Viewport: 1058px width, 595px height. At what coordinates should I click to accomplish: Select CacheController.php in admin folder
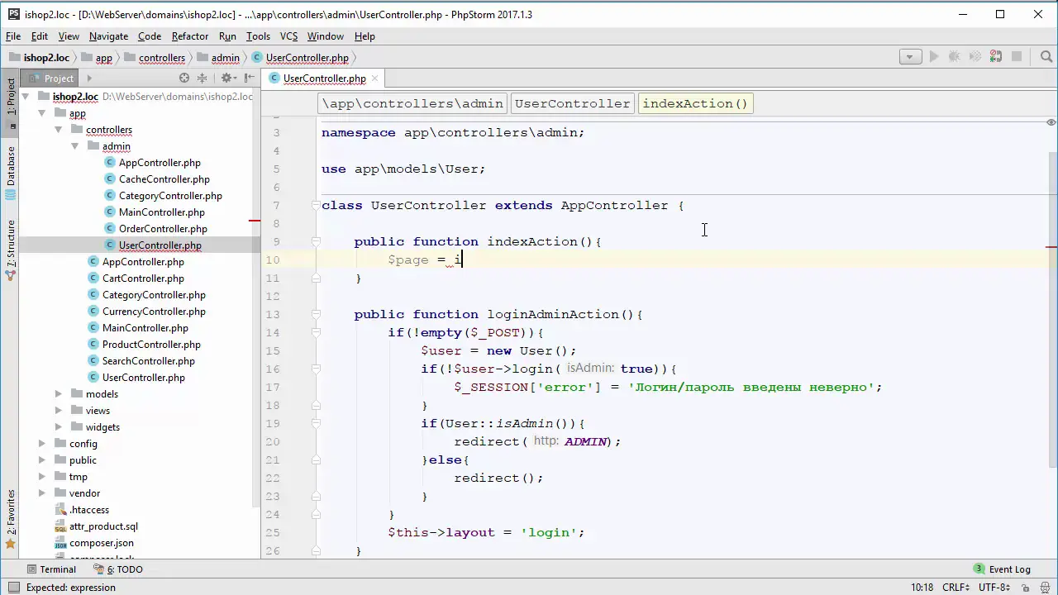coord(164,179)
